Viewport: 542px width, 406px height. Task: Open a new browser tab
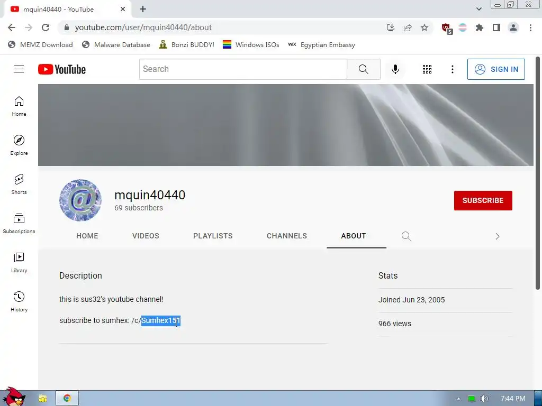(143, 10)
